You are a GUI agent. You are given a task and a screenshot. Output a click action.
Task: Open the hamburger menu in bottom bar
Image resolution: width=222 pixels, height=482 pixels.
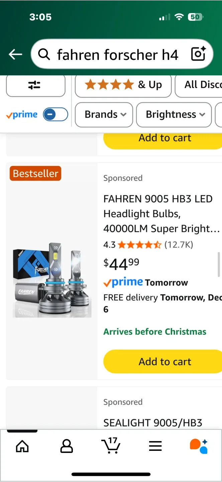[x=155, y=446]
